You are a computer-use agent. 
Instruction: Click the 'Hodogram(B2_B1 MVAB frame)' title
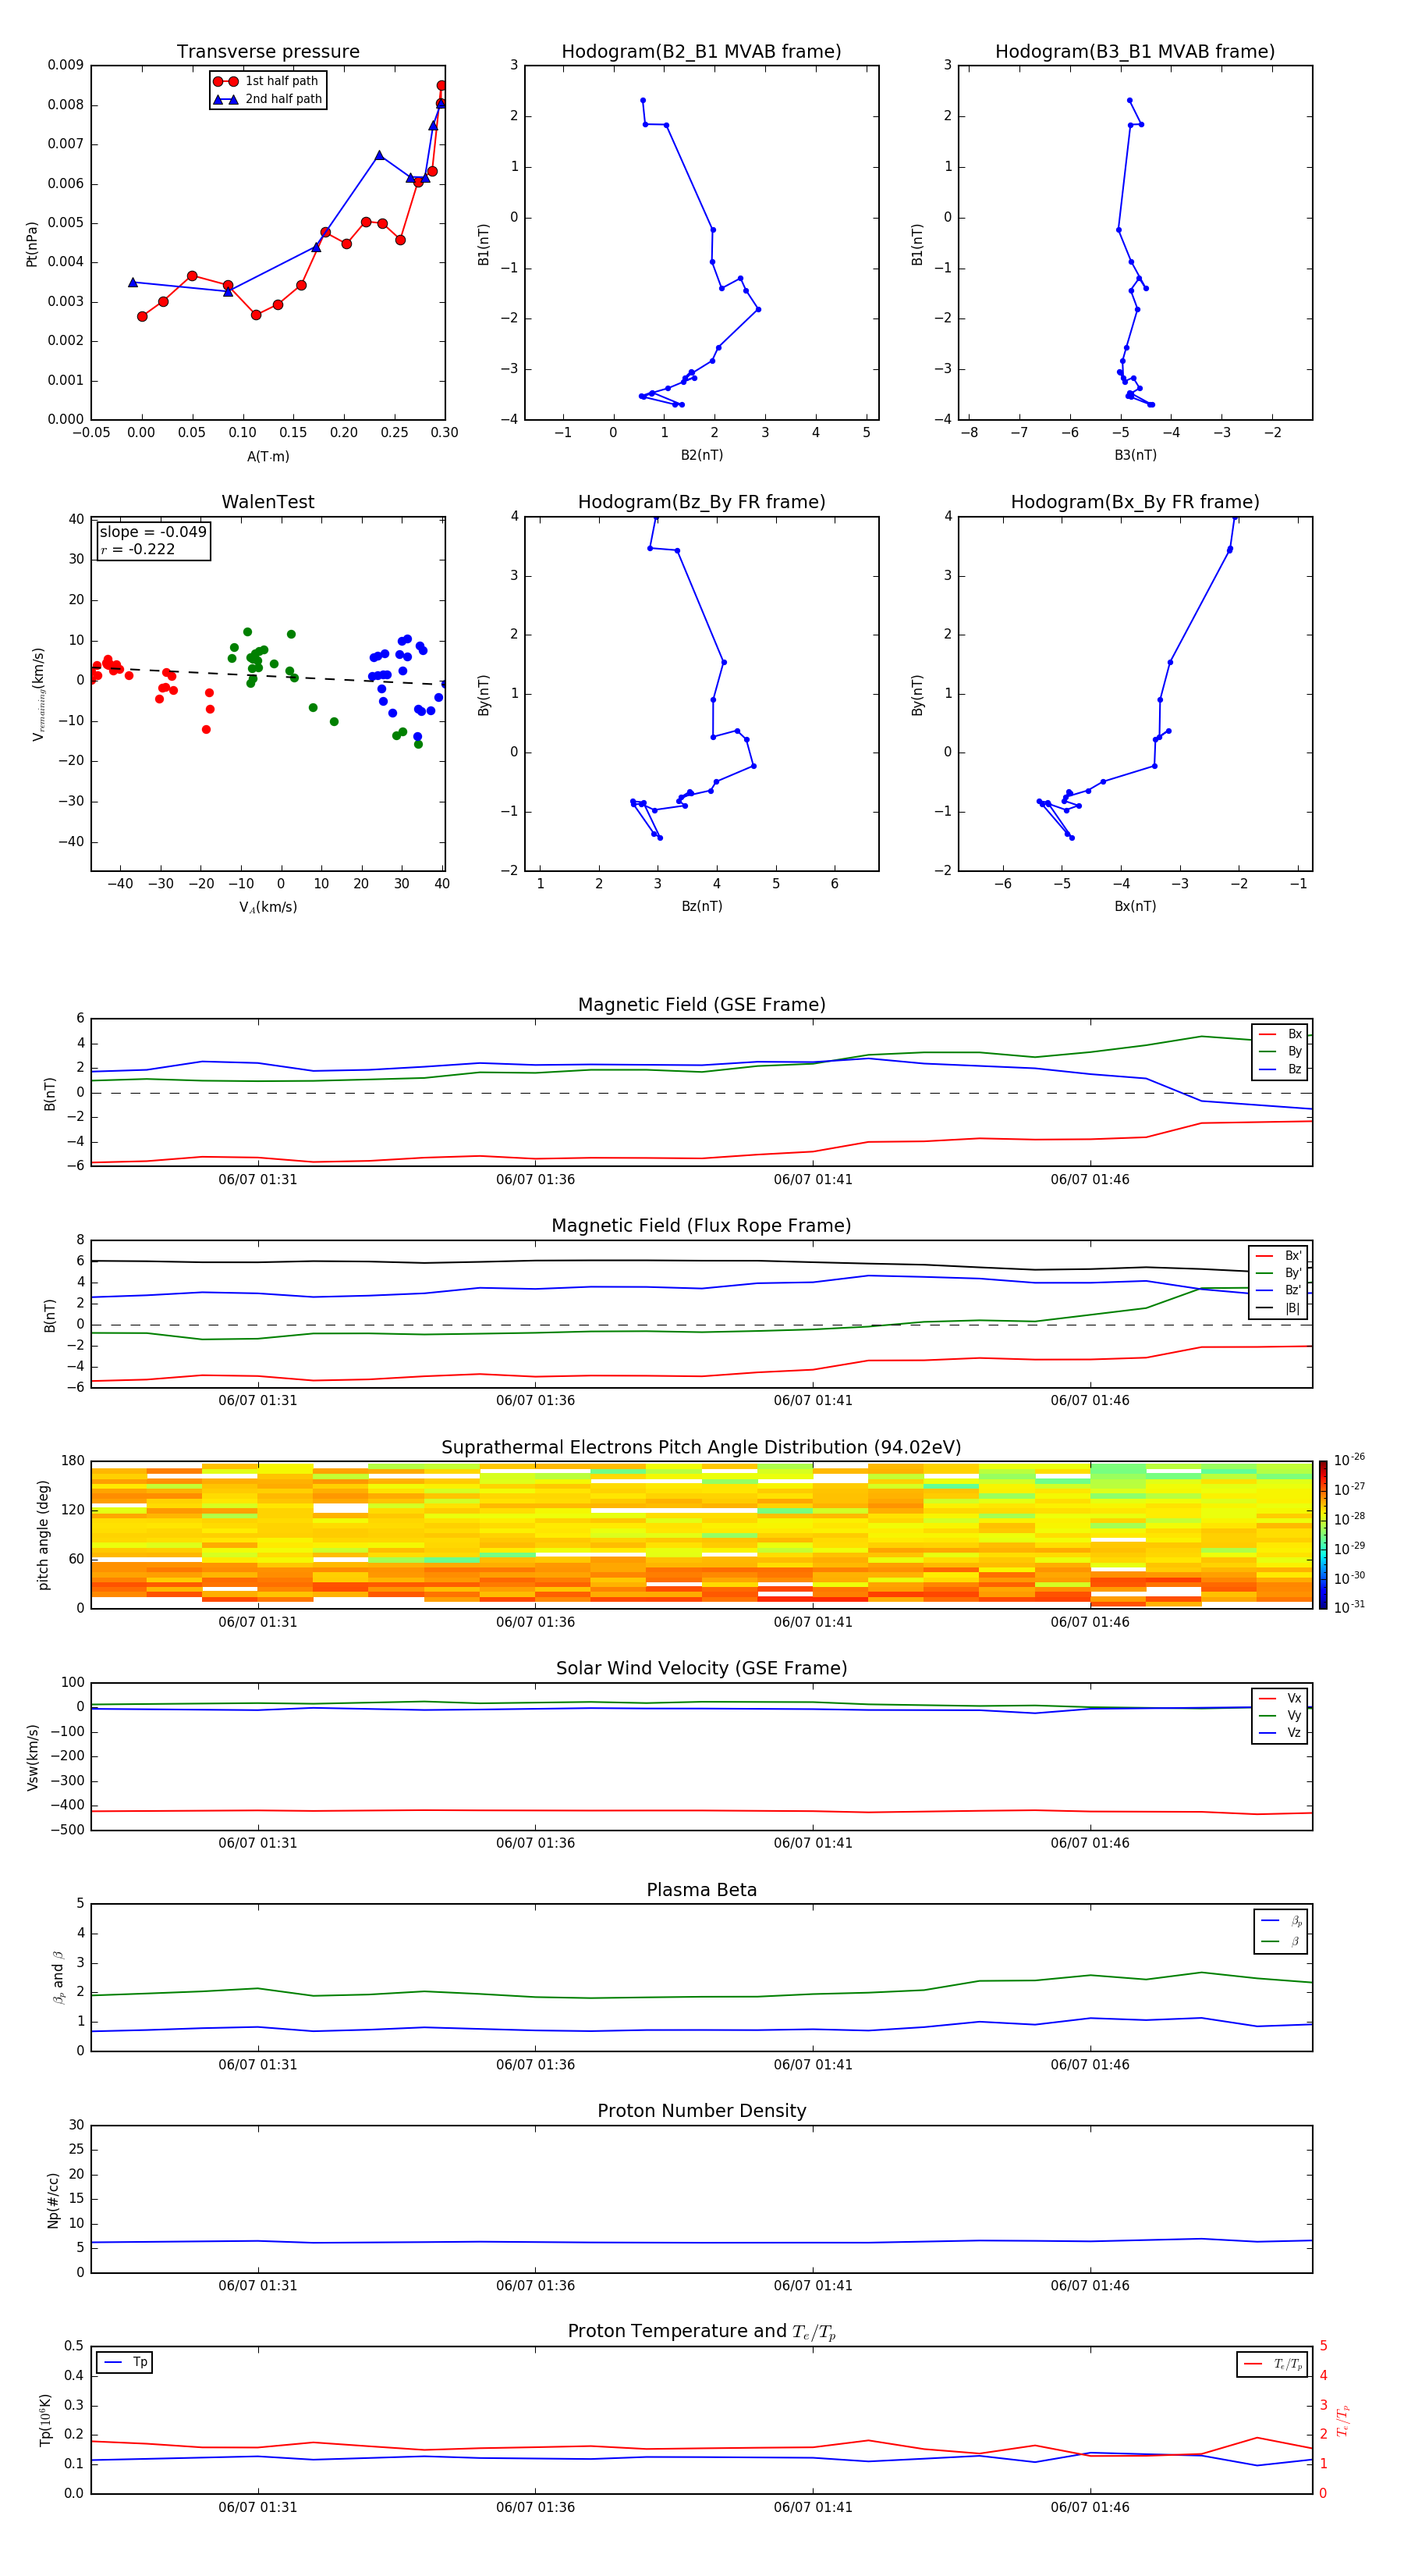701,52
